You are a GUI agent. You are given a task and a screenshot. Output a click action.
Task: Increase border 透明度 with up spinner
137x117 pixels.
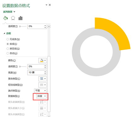(45, 66)
